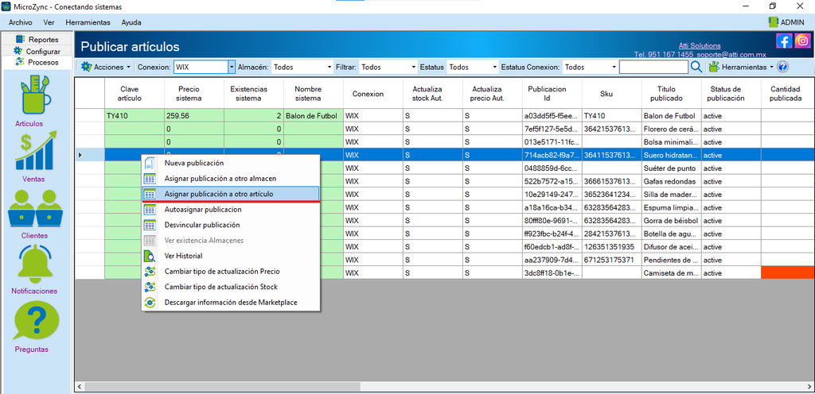Image resolution: width=815 pixels, height=394 pixels.
Task: Switch to the Reportes tab
Action: (x=37, y=40)
